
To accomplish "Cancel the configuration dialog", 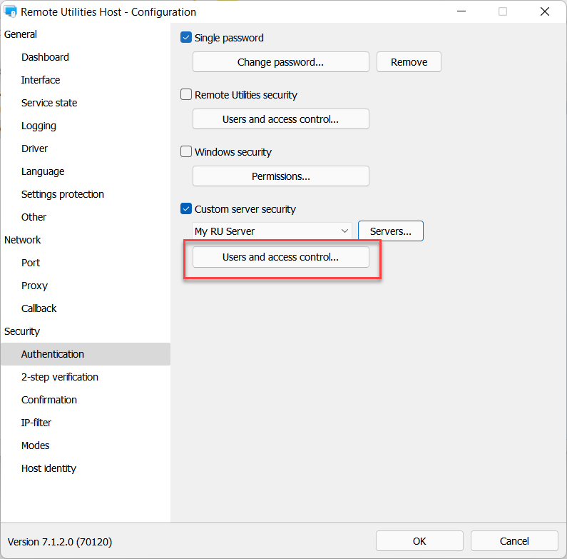I will pyautogui.click(x=514, y=541).
